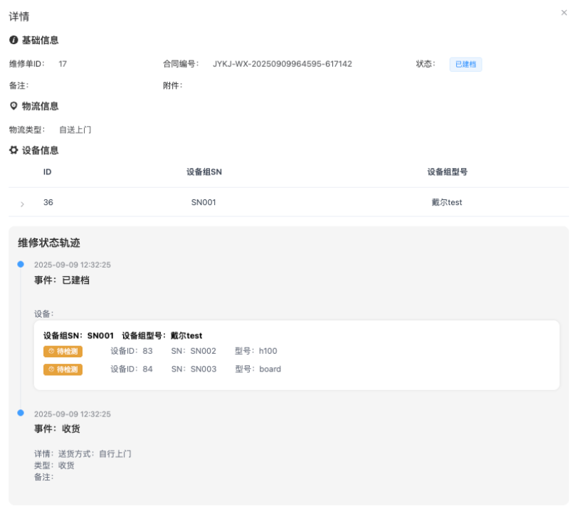The width and height of the screenshot is (577, 514).
Task: Expand the device group row for SN001
Action: pos(21,203)
